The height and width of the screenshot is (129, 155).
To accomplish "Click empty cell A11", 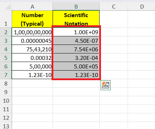I will tap(32, 109).
